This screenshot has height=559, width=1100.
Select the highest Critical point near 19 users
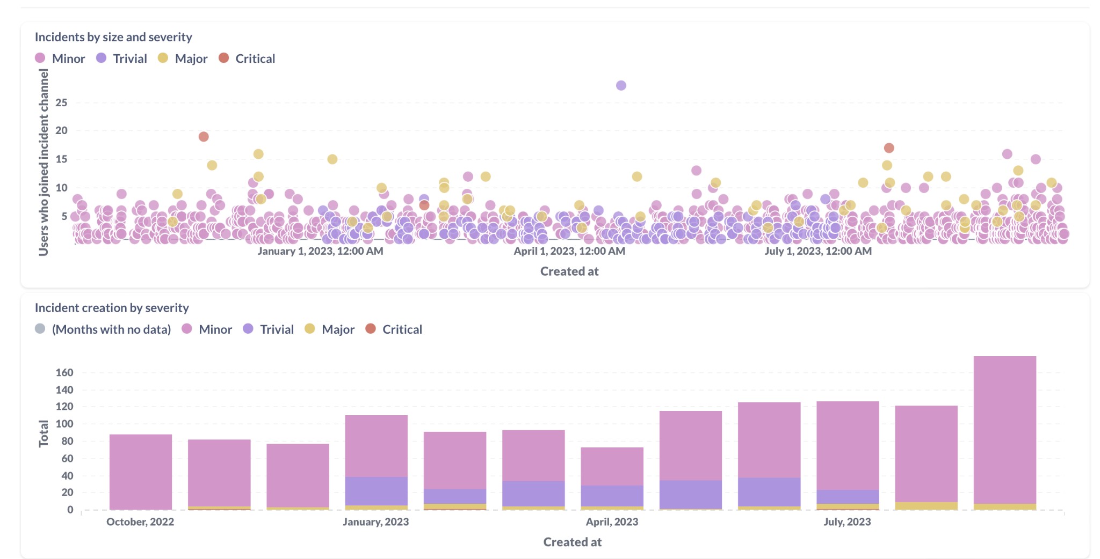coord(204,137)
